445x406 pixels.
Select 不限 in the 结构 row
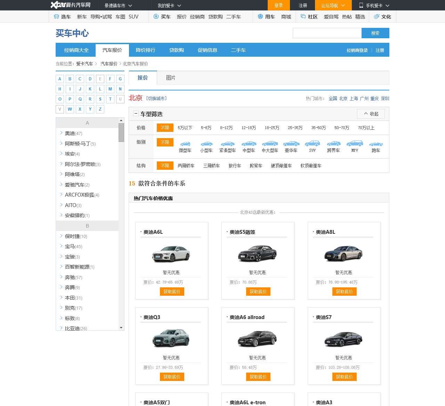(x=165, y=166)
